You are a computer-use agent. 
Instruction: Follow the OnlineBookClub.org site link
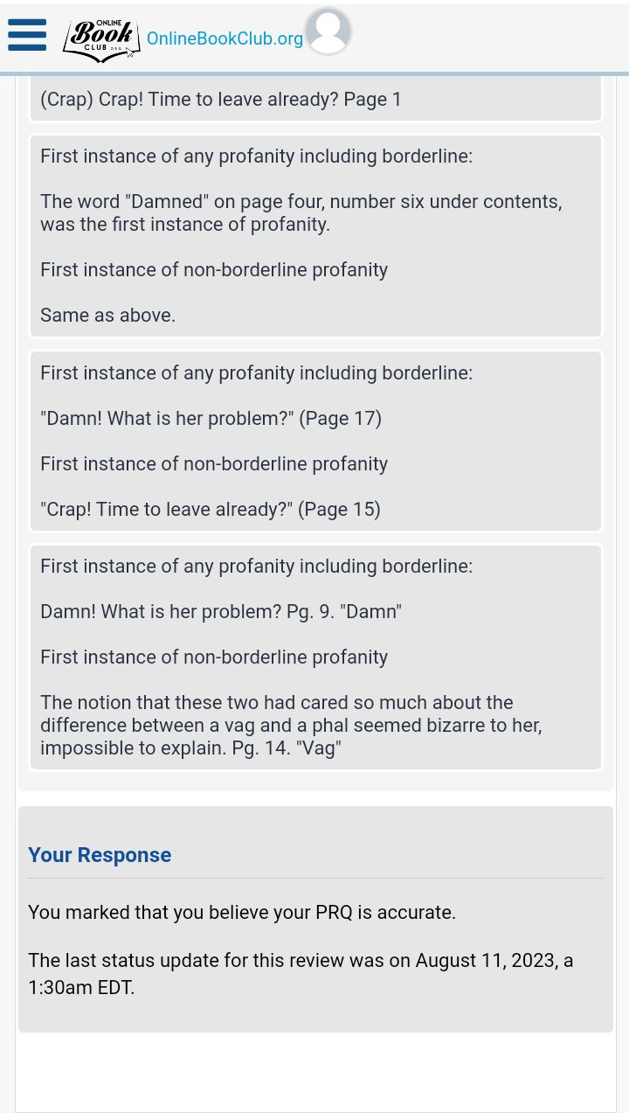click(x=225, y=38)
